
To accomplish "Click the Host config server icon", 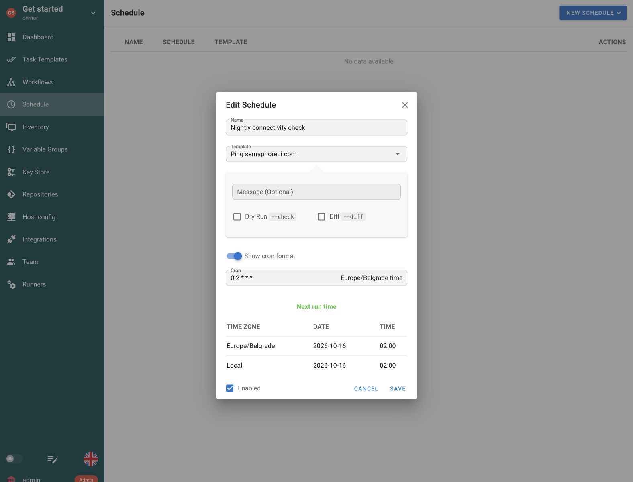I will [x=11, y=217].
